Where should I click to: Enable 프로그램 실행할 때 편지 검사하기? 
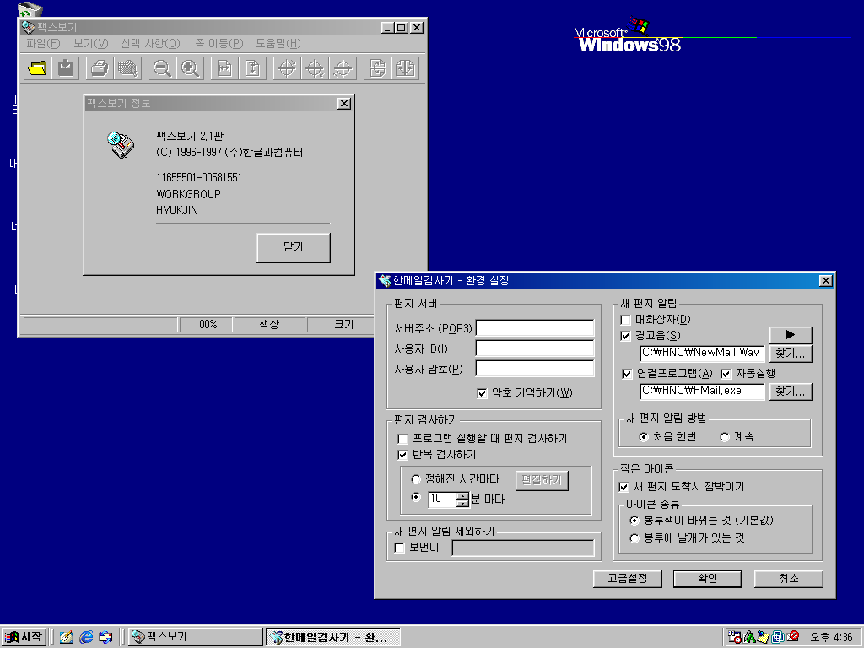(x=402, y=439)
